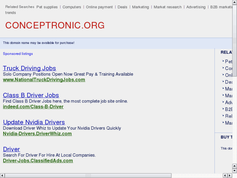This screenshot has width=237, height=178.
Task: Click the horizontal scrollbar right arrow at far right
Action: [230, 176]
